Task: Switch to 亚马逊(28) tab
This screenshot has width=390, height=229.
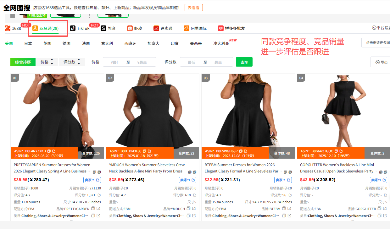Action: pos(46,28)
